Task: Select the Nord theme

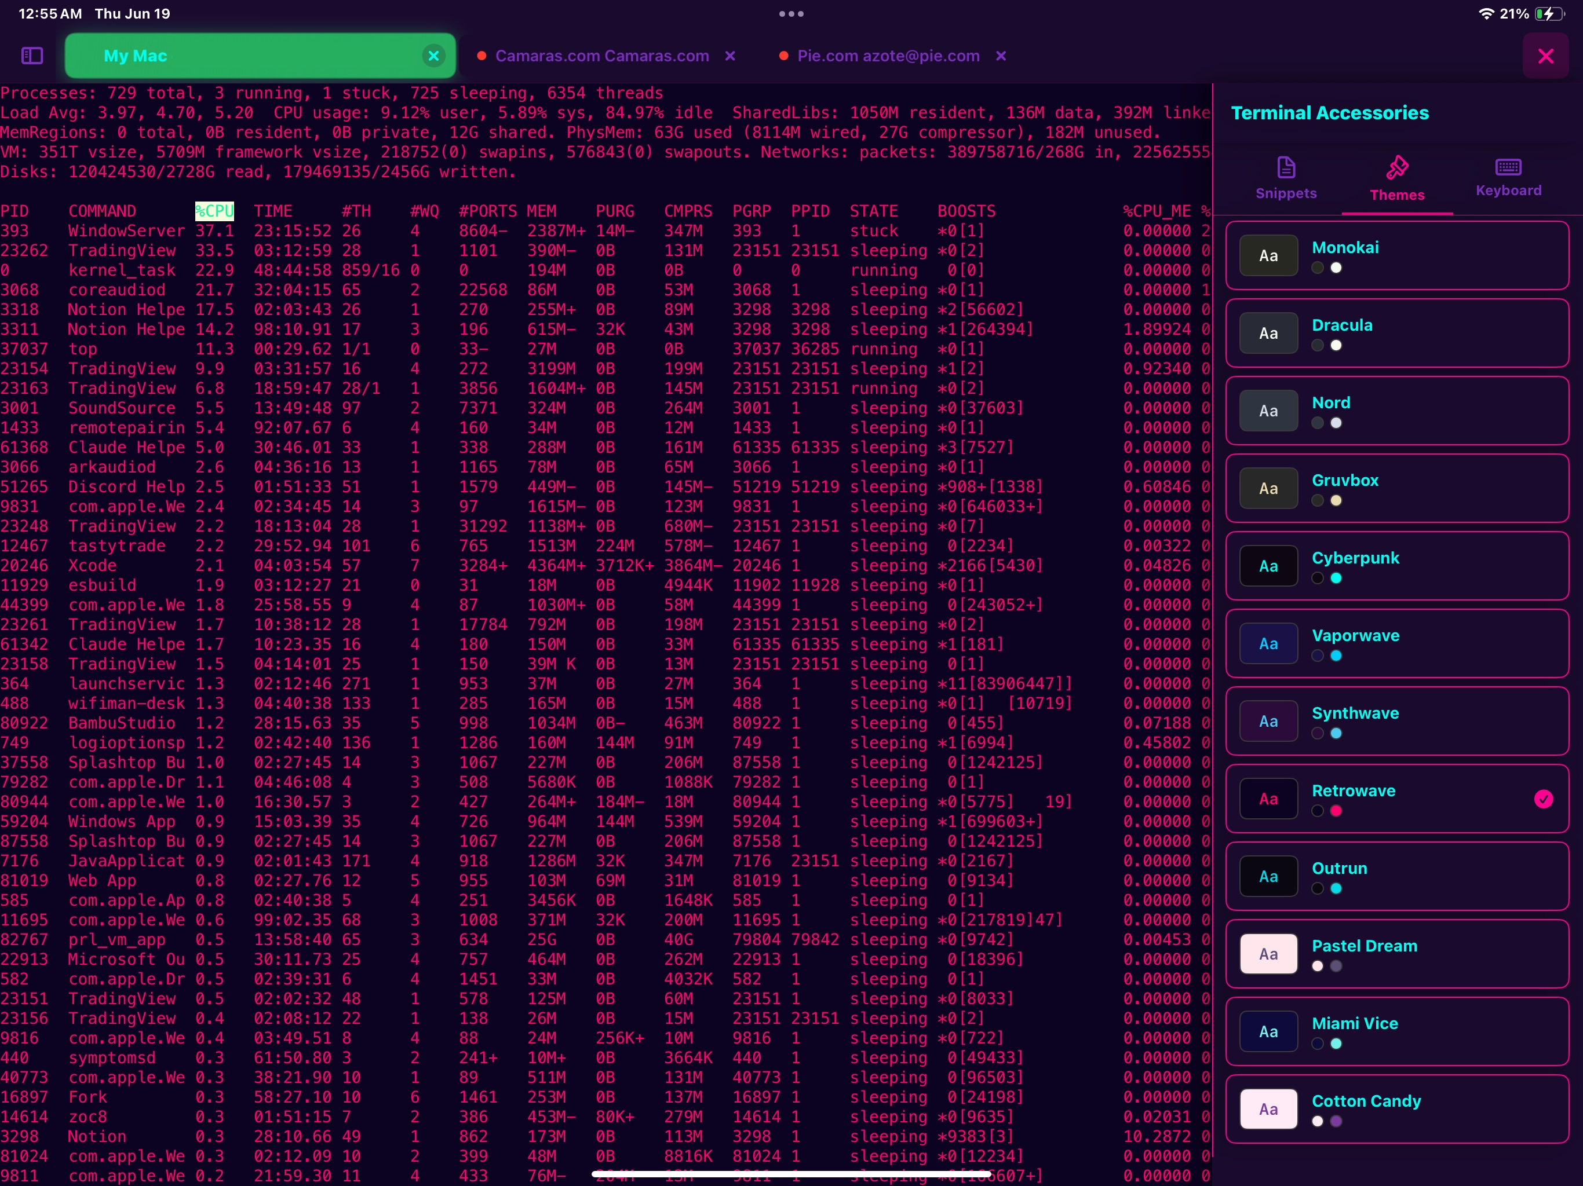Action: 1397,411
